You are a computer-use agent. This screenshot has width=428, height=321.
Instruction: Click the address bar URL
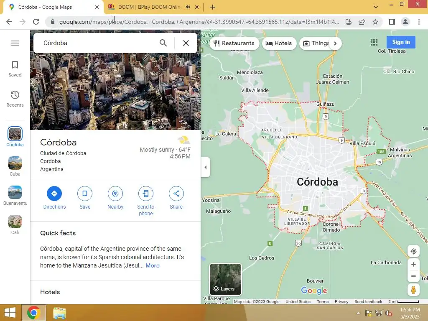[x=199, y=22]
